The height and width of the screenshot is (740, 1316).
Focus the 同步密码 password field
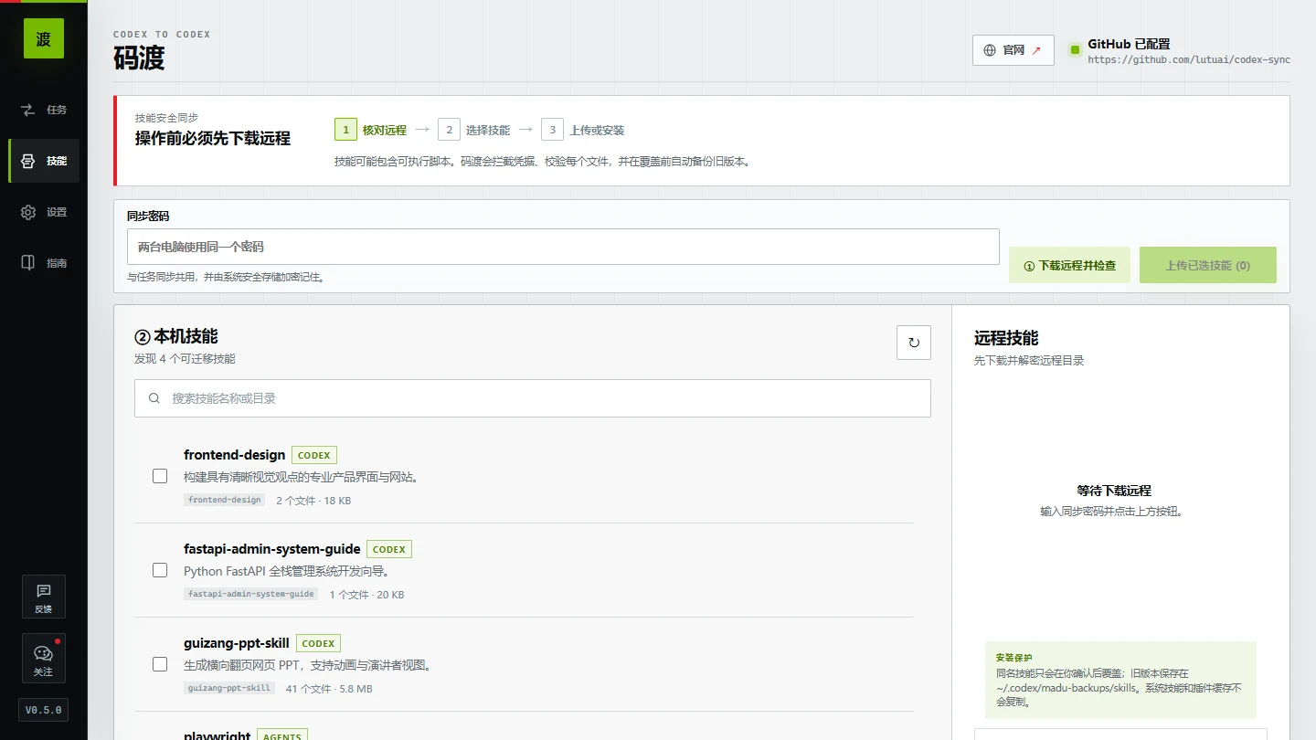click(x=563, y=247)
